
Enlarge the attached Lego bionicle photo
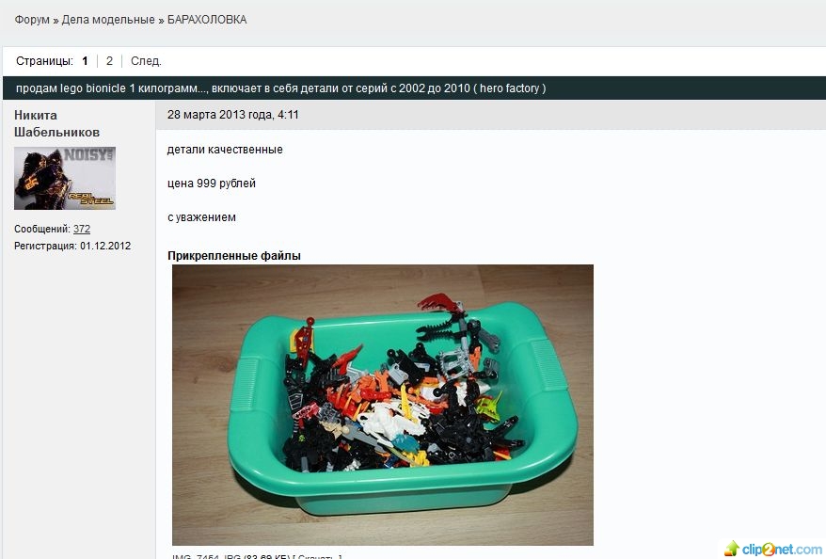(383, 405)
